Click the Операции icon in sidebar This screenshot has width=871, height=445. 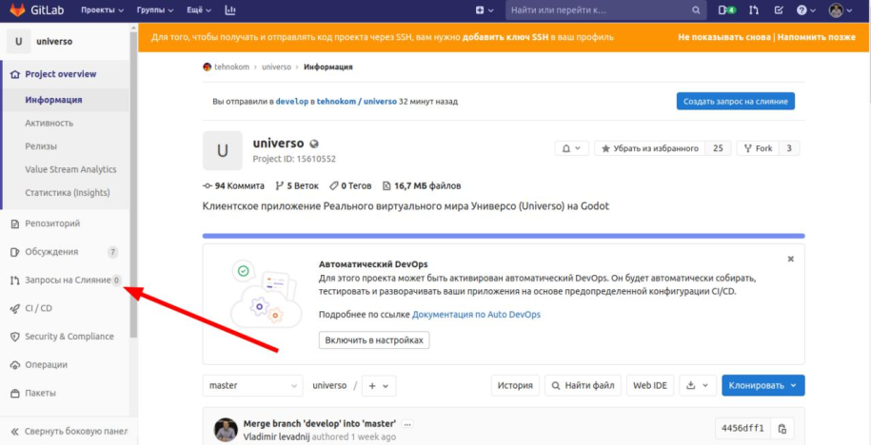click(15, 365)
